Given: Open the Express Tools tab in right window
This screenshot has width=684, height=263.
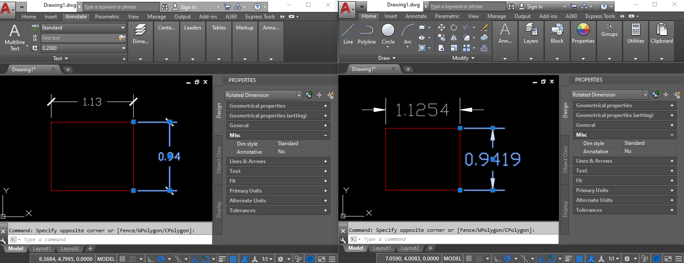Looking at the screenshot, I should coord(600,16).
